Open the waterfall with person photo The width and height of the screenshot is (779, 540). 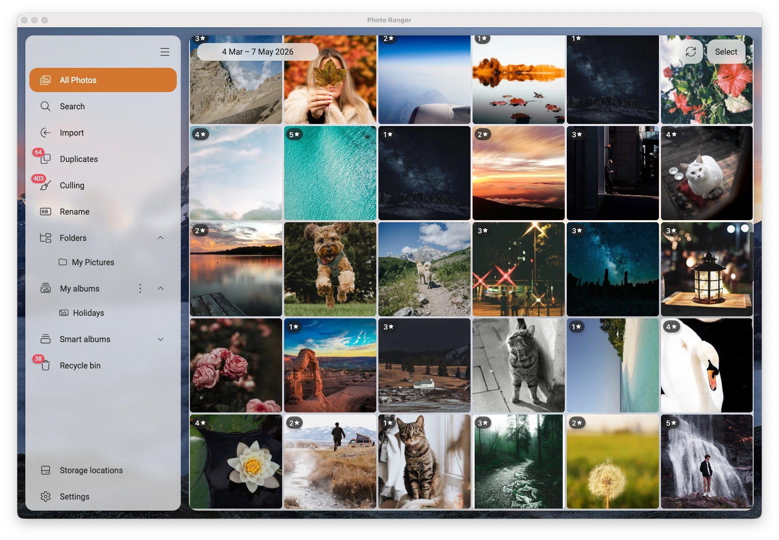pyautogui.click(x=707, y=462)
